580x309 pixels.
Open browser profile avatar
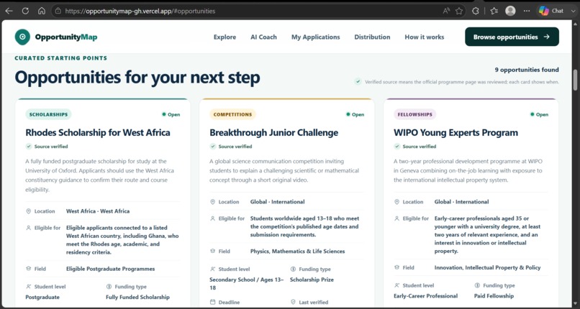pos(510,11)
